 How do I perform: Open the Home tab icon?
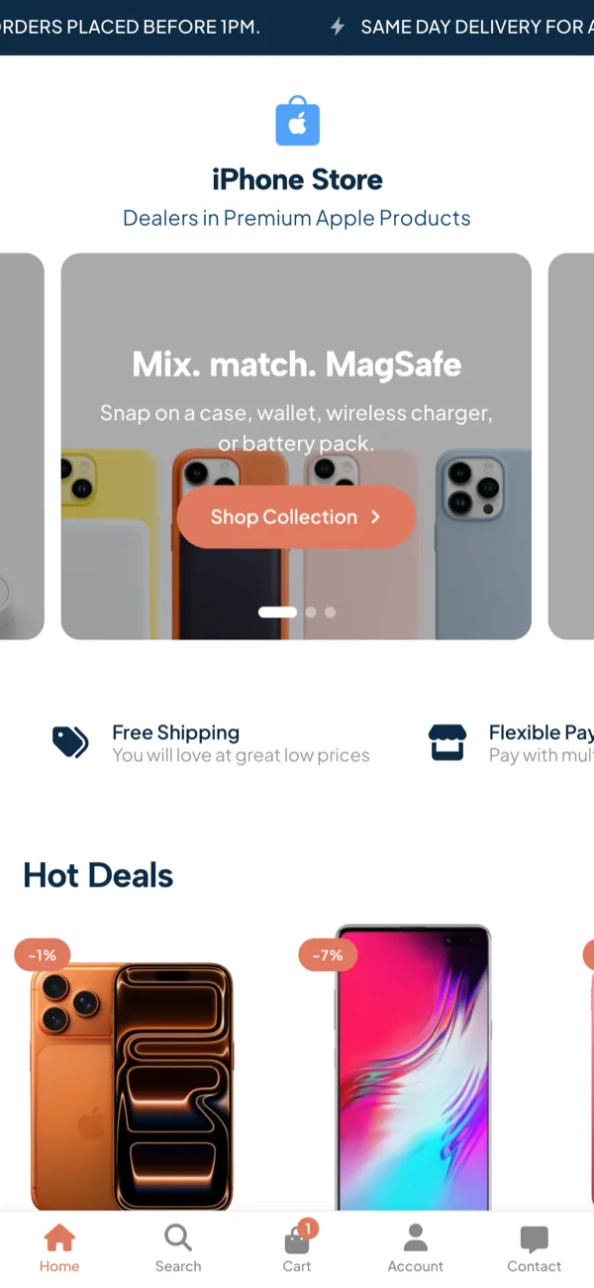[x=59, y=1237]
